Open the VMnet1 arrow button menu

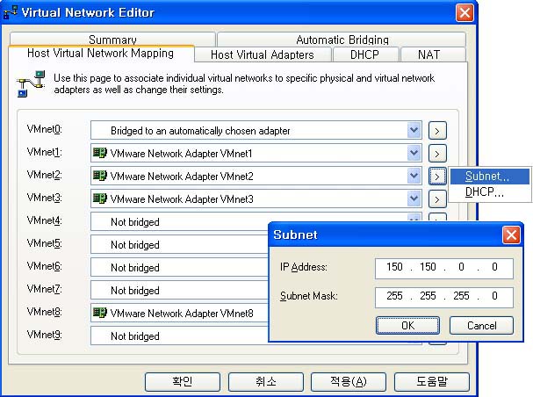437,154
